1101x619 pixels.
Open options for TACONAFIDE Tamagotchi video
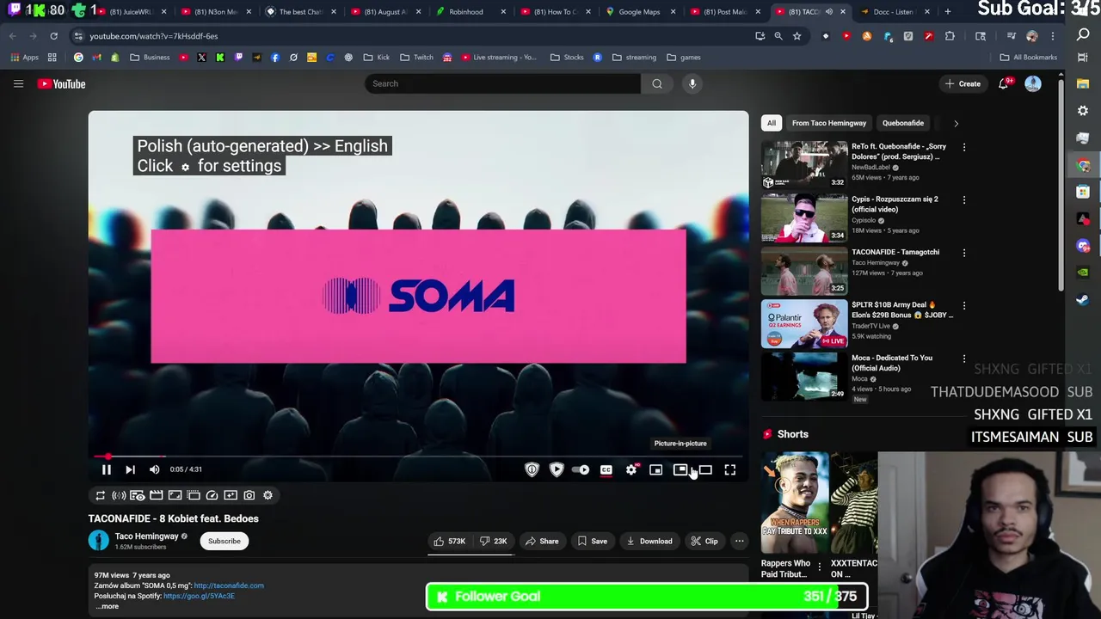[964, 253]
